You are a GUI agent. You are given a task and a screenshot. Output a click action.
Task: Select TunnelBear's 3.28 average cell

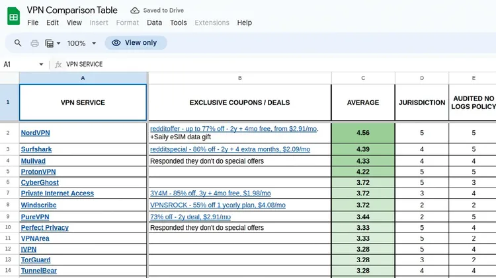(363, 271)
